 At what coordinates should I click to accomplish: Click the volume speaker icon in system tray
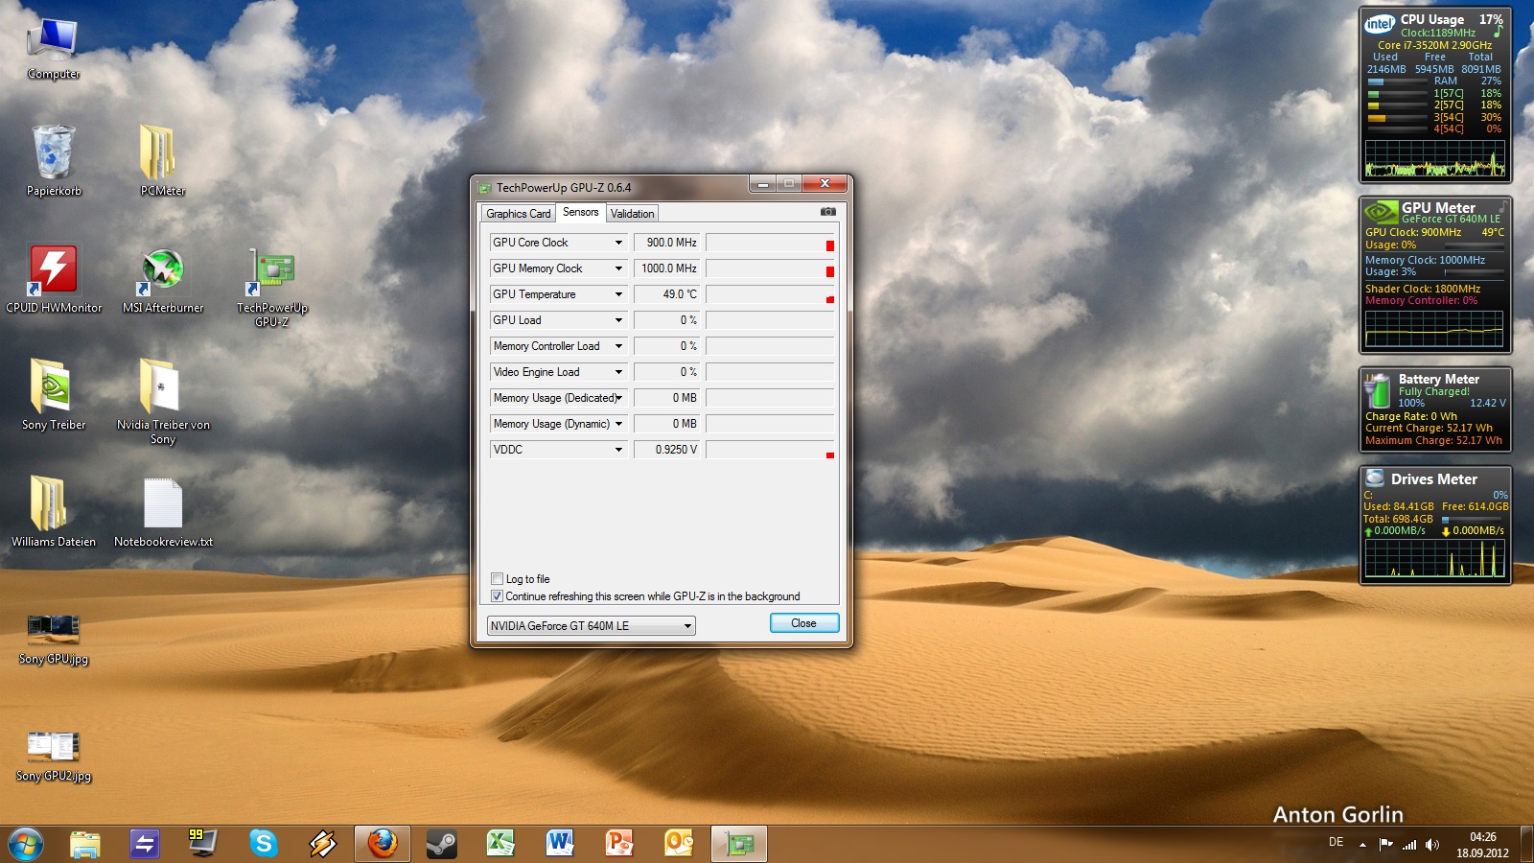1432,845
